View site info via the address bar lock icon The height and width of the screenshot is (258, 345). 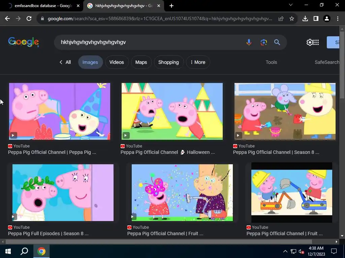tap(42, 19)
